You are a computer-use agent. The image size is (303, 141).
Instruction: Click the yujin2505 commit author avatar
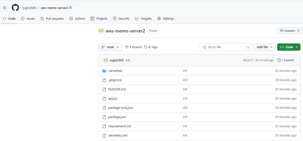[106, 60]
